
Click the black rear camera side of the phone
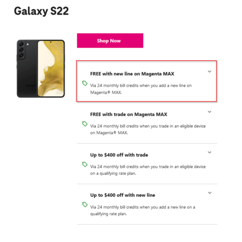27,69
